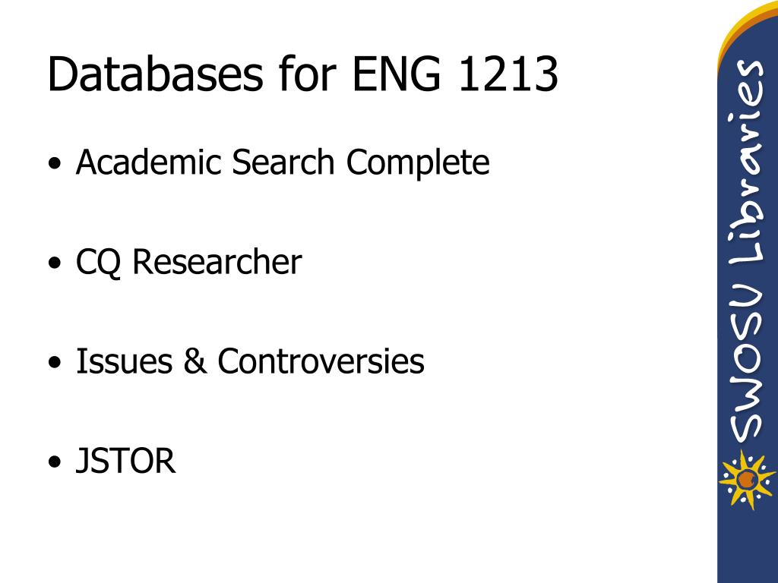Select the course number 1213 in the title
Viewport: 778px width, 583px height.
(x=509, y=74)
